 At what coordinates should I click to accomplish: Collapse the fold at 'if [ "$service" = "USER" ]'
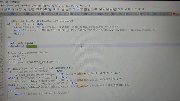coord(7,72)
